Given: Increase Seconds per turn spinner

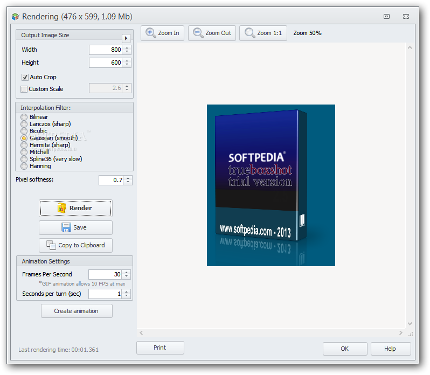Looking at the screenshot, I should pos(126,292).
